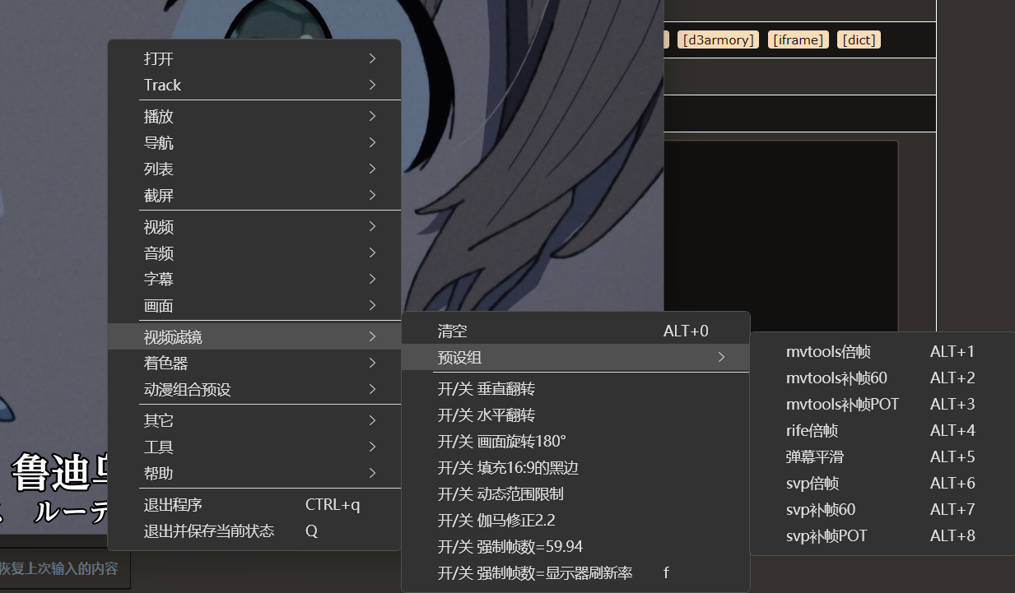Click the chevron arrow beside 打开
The image size is (1015, 593).
pyautogui.click(x=372, y=58)
